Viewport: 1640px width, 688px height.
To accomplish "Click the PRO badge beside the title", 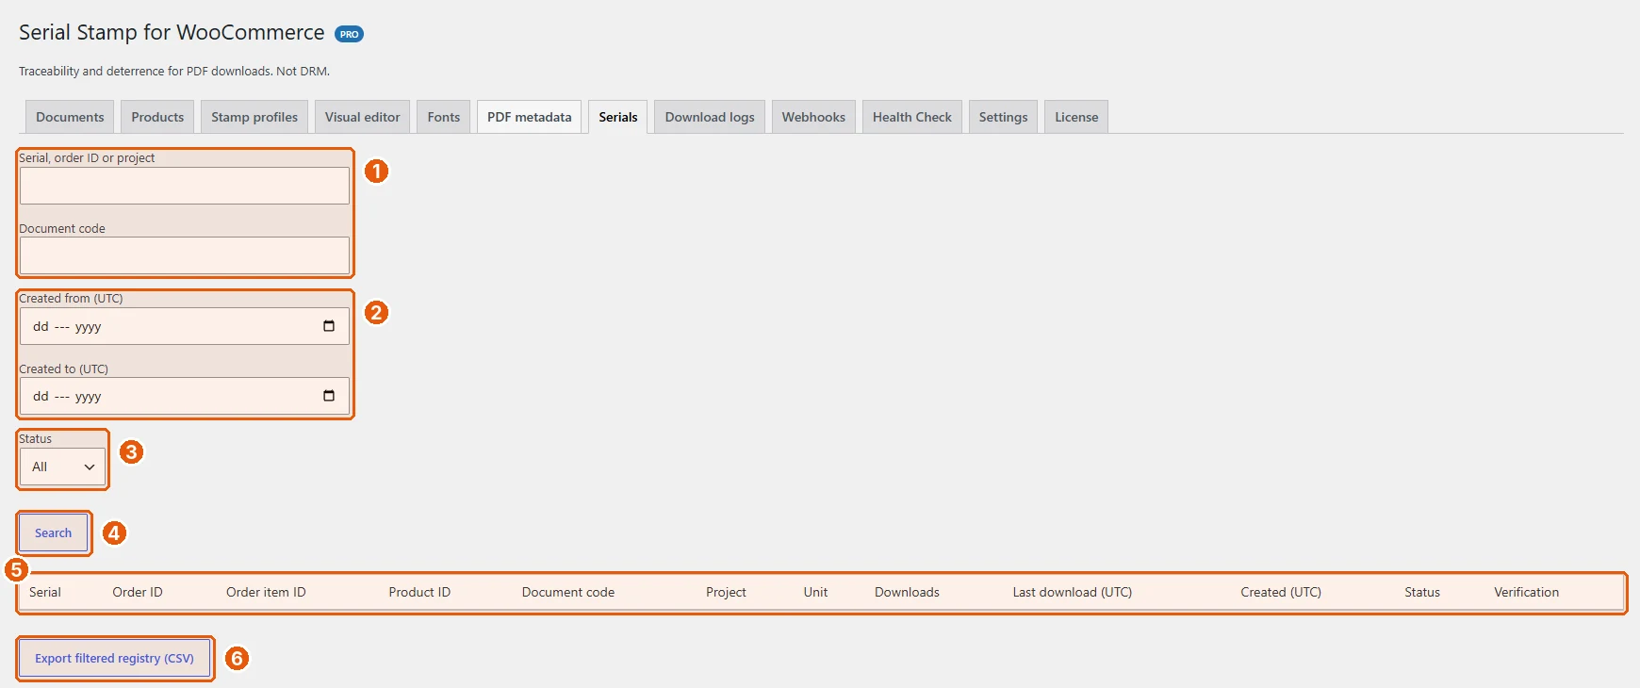I will [349, 34].
